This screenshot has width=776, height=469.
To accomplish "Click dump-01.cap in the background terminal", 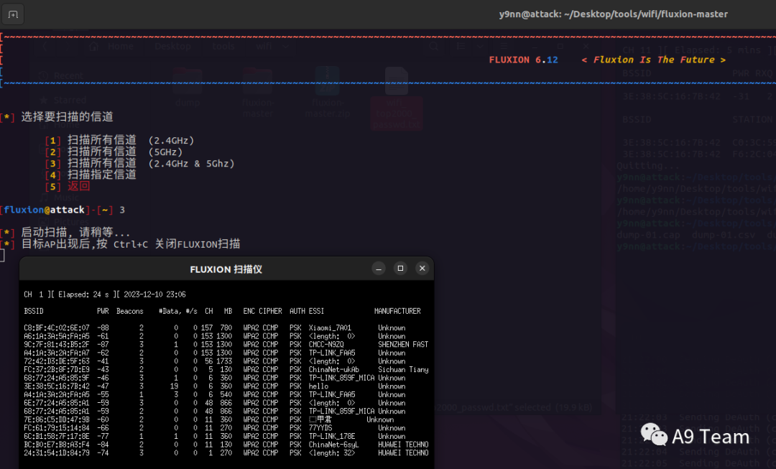I will 648,235.
